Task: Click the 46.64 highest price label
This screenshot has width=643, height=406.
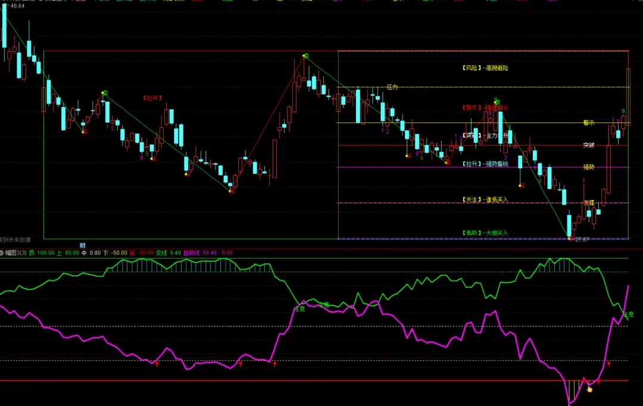Action: tap(17, 6)
